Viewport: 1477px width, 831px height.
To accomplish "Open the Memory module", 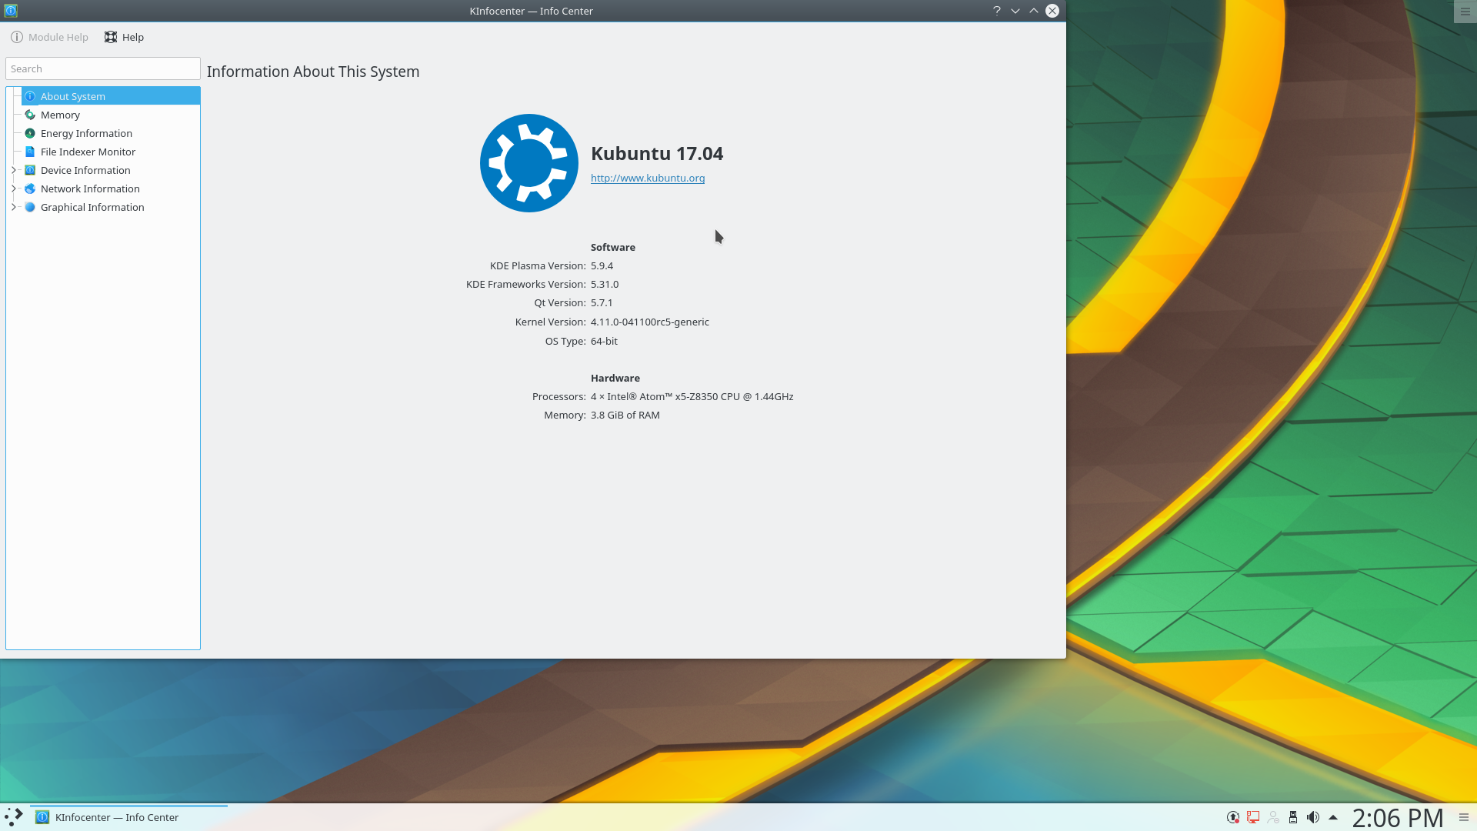I will [60, 115].
